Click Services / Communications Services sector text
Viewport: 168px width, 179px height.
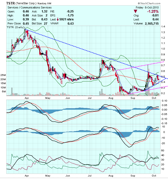click(29, 7)
